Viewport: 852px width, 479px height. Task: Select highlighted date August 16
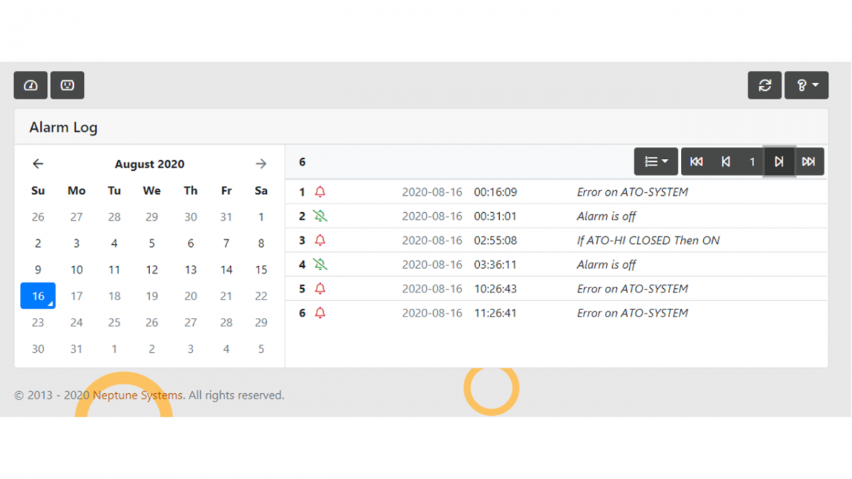38,296
